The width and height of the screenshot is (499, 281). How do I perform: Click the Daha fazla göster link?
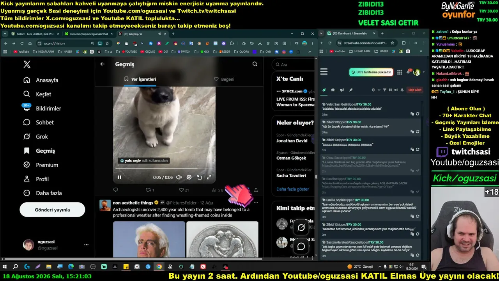pyautogui.click(x=292, y=189)
